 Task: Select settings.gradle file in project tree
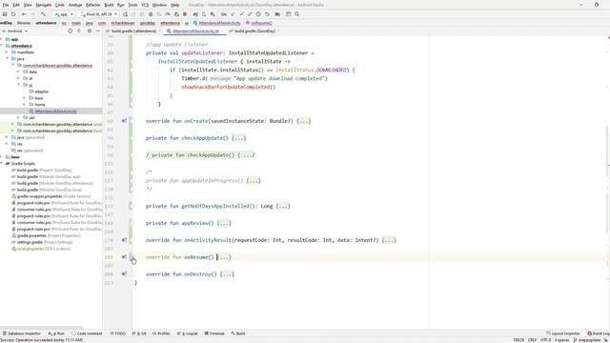30,242
